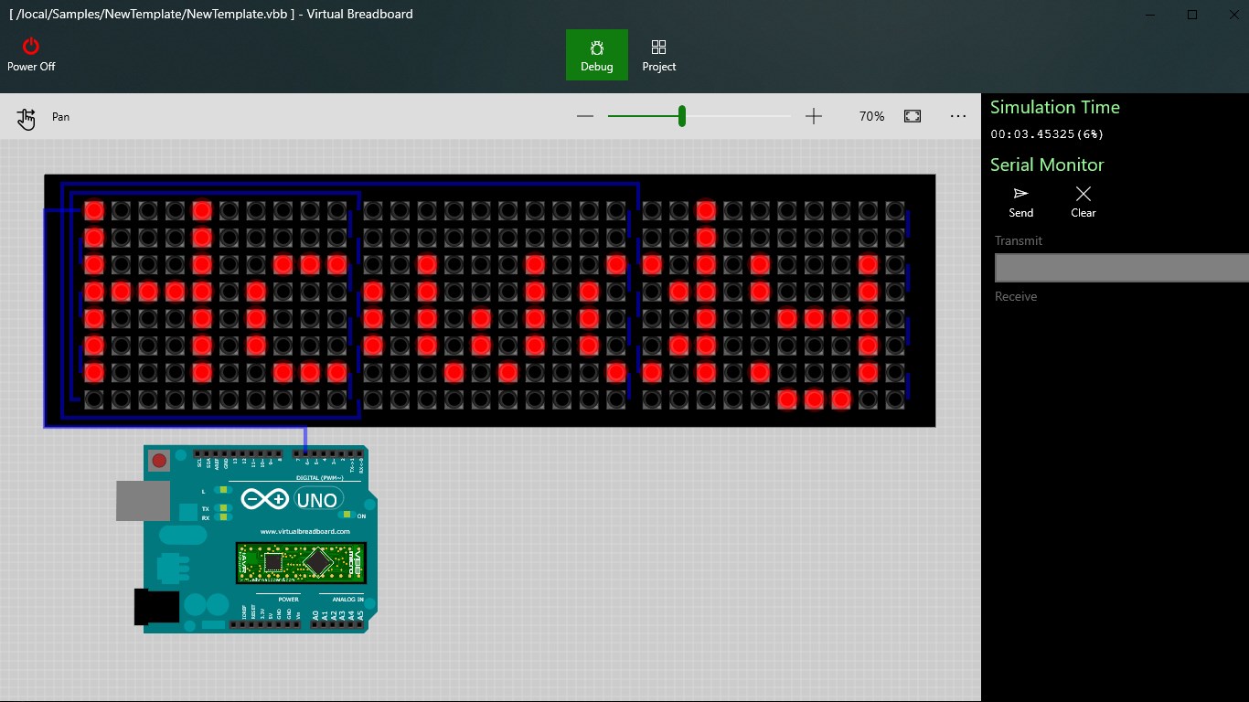Zoom in using the plus icon
1249x702 pixels.
(813, 116)
